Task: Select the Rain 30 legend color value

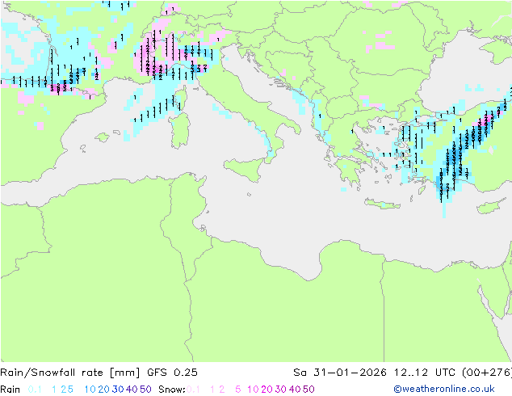Action: pos(118,390)
